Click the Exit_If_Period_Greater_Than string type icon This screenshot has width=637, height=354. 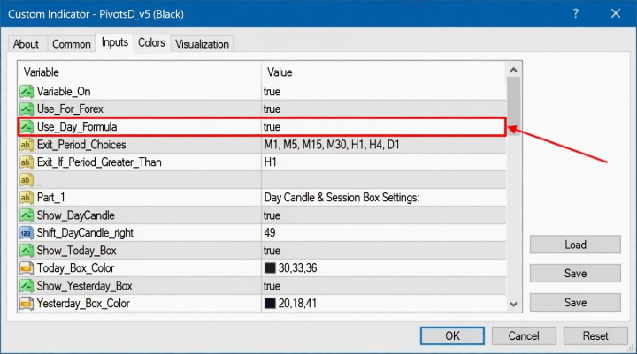point(27,162)
